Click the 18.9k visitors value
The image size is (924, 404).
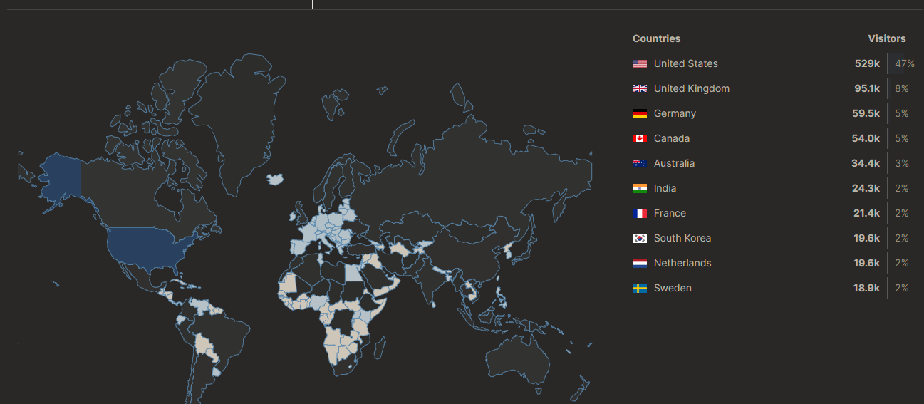click(866, 288)
